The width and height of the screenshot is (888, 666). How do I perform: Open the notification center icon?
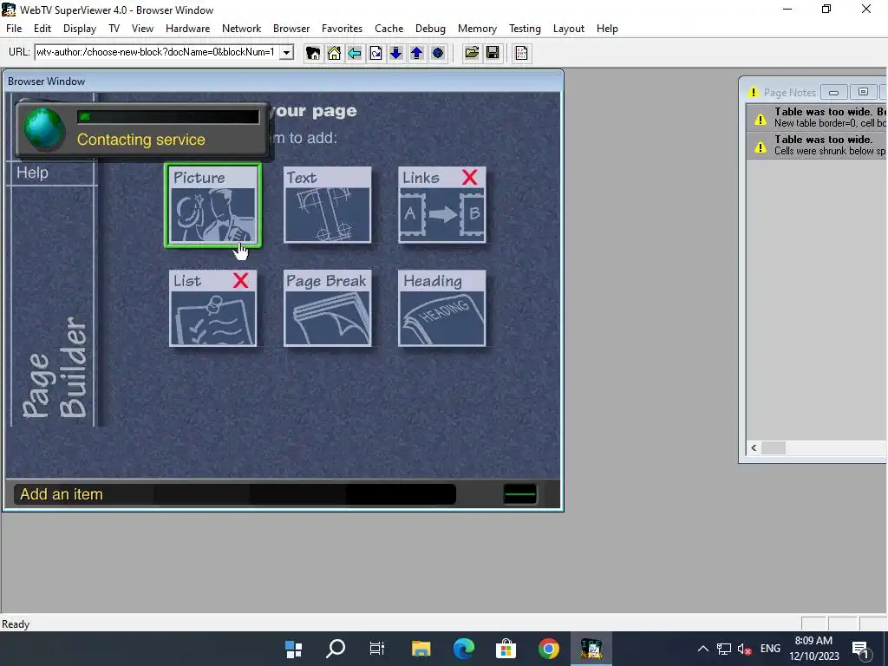pos(861,649)
